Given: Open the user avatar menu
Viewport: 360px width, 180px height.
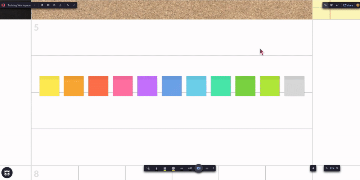Looking at the screenshot, I should coord(358,5).
